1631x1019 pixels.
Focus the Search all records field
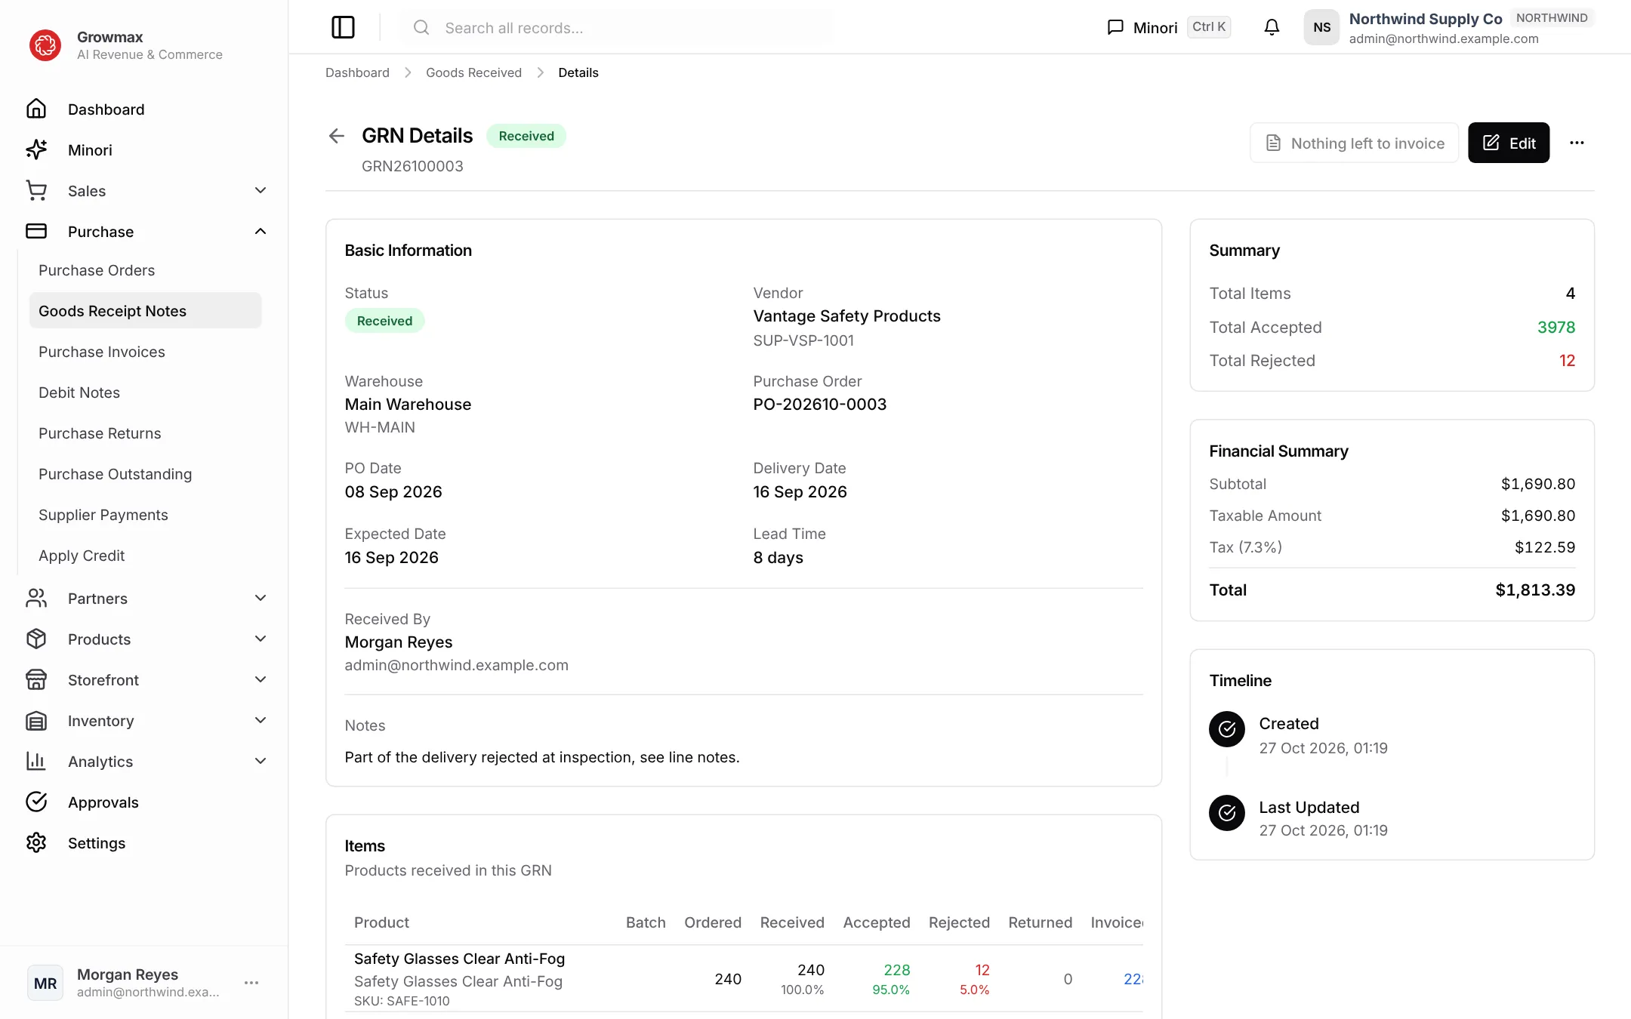coord(617,28)
